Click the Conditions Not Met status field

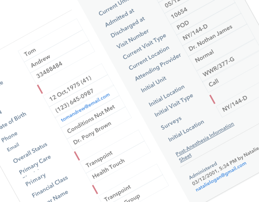point(94,118)
